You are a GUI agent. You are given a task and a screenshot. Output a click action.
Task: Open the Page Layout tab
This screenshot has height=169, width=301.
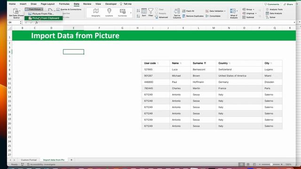[x=48, y=4]
